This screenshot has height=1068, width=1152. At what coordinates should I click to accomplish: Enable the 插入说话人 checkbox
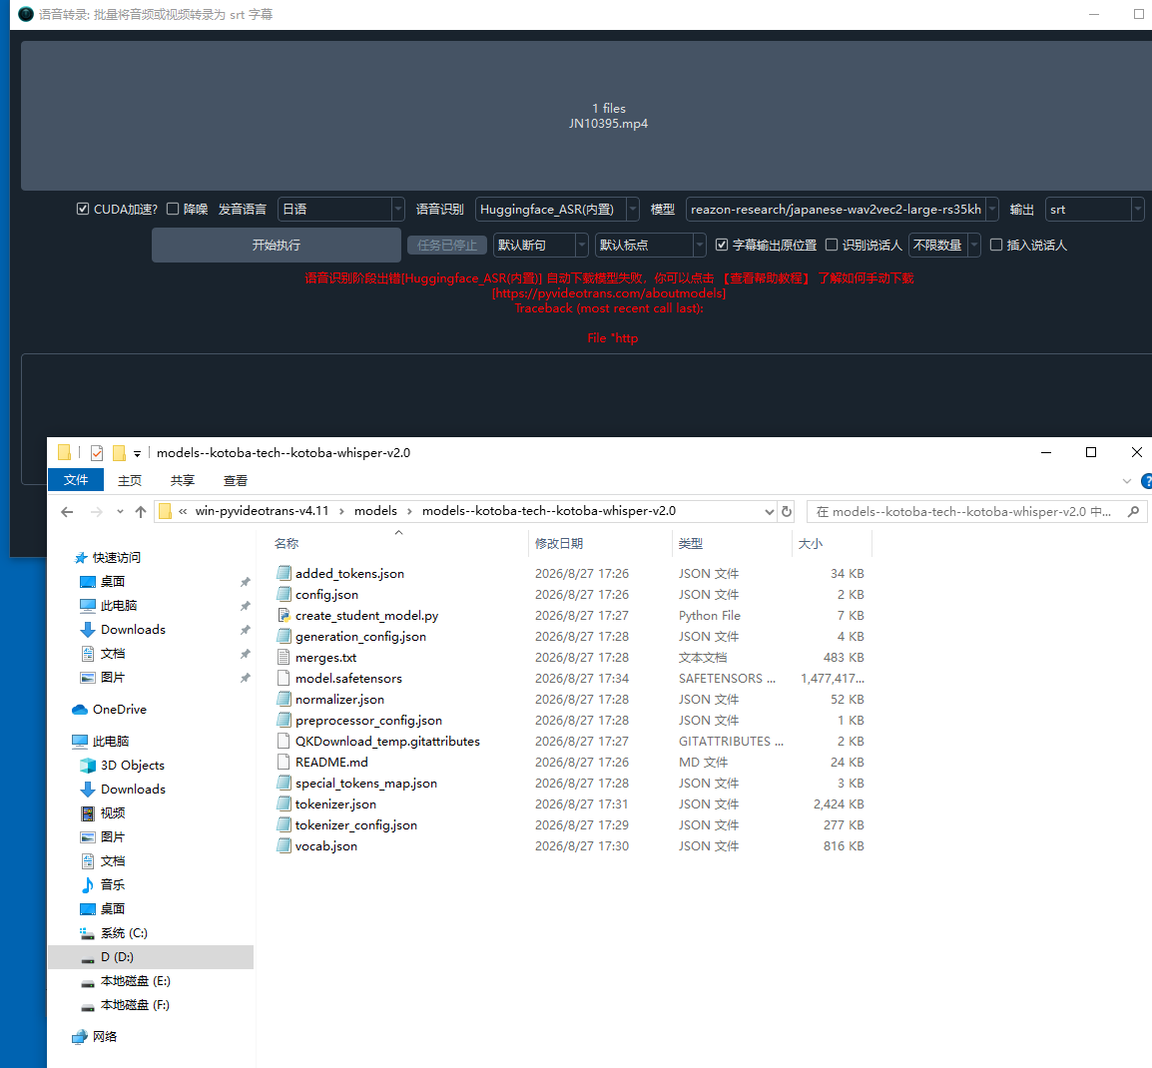tap(996, 245)
